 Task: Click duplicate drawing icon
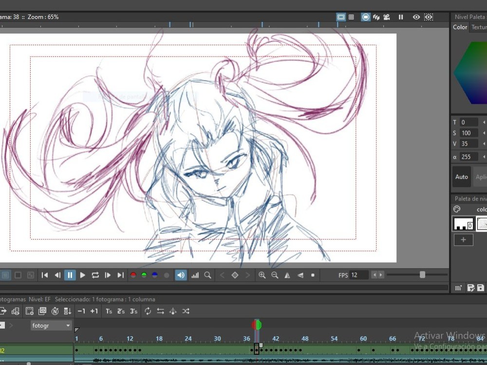[x=42, y=311]
